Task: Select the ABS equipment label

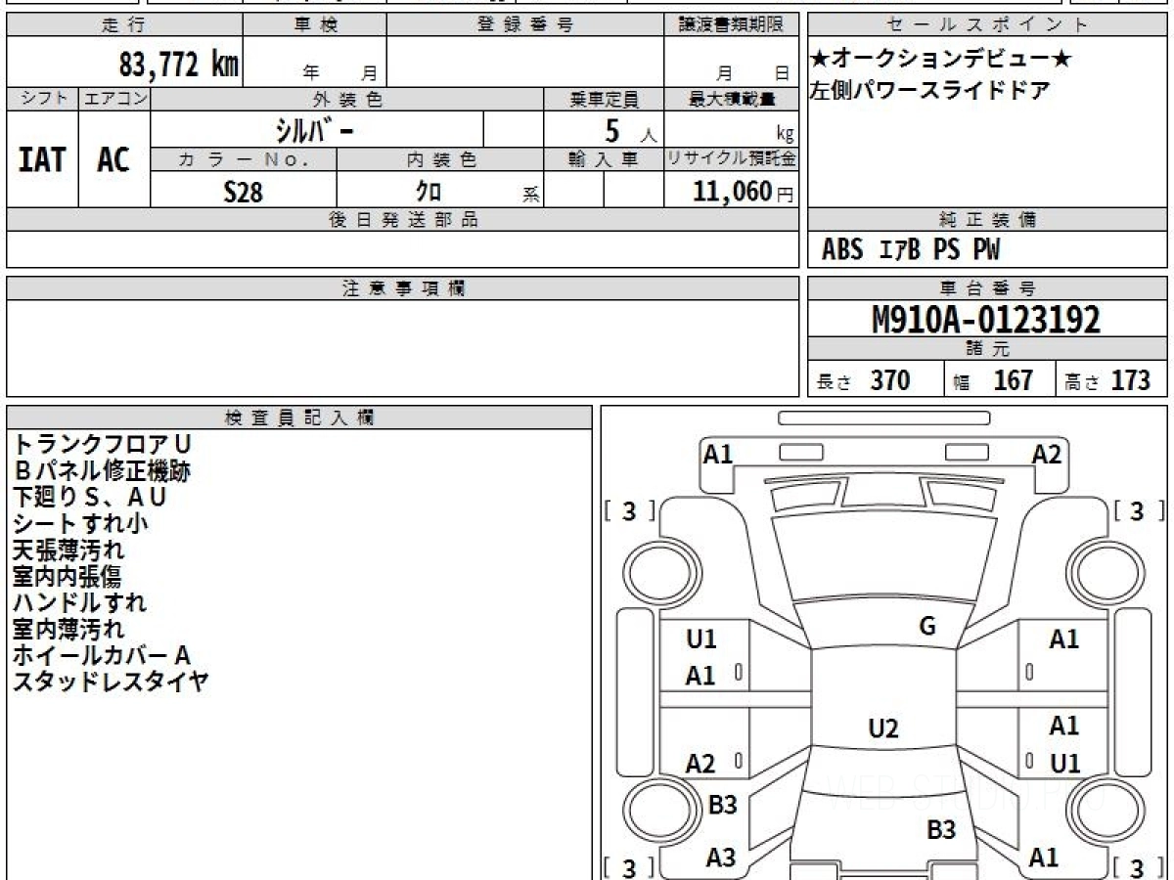Action: pyautogui.click(x=841, y=250)
